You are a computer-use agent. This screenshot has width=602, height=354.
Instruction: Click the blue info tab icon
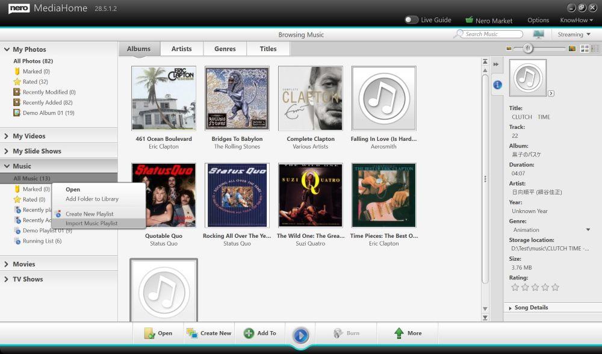coord(497,85)
